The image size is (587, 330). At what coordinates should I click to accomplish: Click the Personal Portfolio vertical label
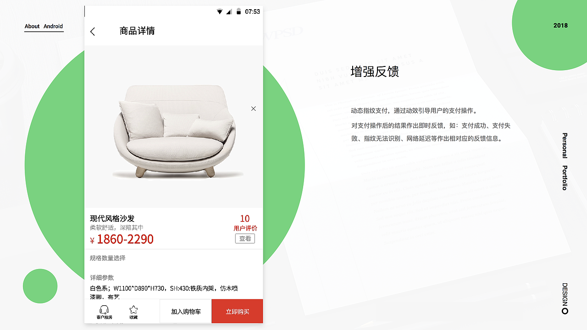565,161
